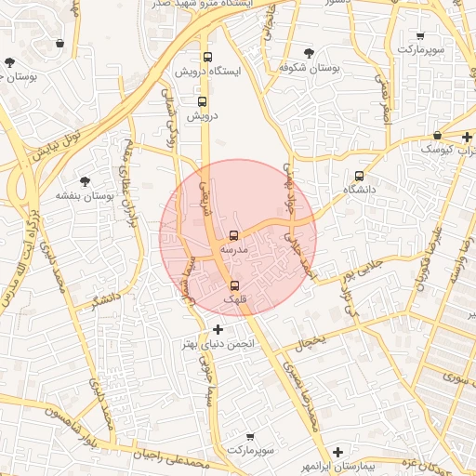
Task: Select the بوستان بنفشه park tree icon
Action: pos(85,182)
